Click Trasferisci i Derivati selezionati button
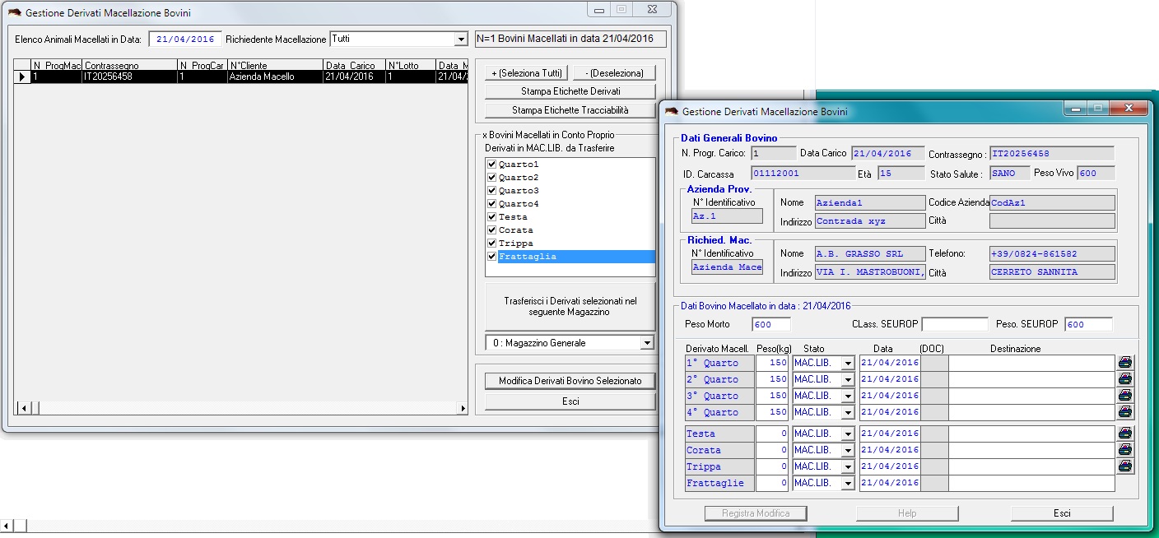This screenshot has height=538, width=1159. click(570, 307)
